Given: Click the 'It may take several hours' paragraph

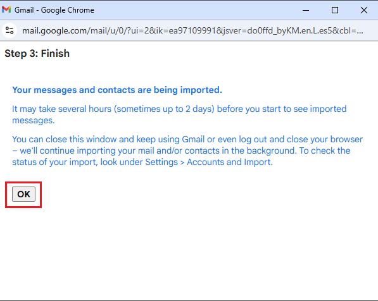Looking at the screenshot, I should click(x=179, y=114).
